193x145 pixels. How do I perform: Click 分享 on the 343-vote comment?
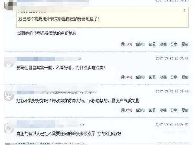(x=174, y=44)
